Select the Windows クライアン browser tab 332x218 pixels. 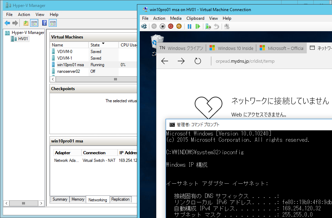pyautogui.click(x=182, y=48)
